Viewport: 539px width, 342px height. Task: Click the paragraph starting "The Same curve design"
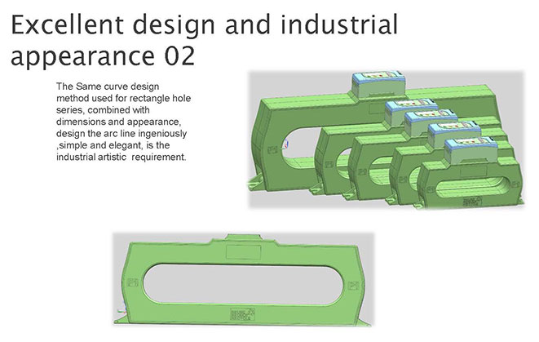tap(122, 122)
